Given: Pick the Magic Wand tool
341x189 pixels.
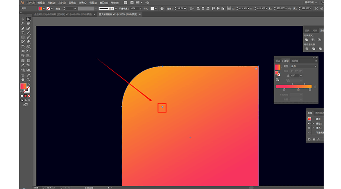Looking at the screenshot, I should [x=23, y=24].
